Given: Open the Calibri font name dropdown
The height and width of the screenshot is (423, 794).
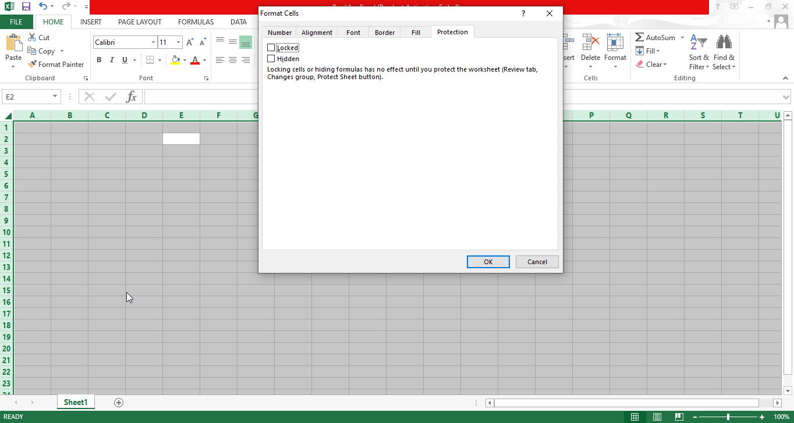Looking at the screenshot, I should click(x=154, y=42).
